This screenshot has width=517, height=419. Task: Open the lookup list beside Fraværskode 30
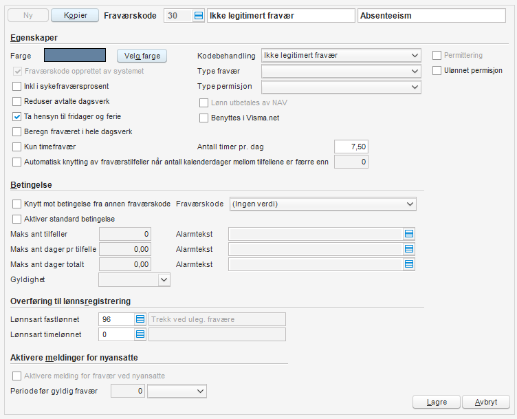coord(199,16)
